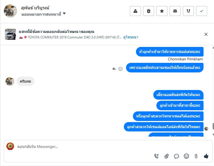Request payment with the baht symbol icon
The image size is (214, 166).
click(x=196, y=156)
